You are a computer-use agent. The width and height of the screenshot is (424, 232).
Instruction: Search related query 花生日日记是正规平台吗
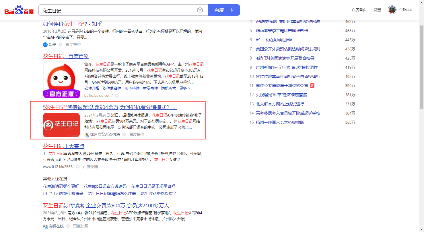coord(153,186)
